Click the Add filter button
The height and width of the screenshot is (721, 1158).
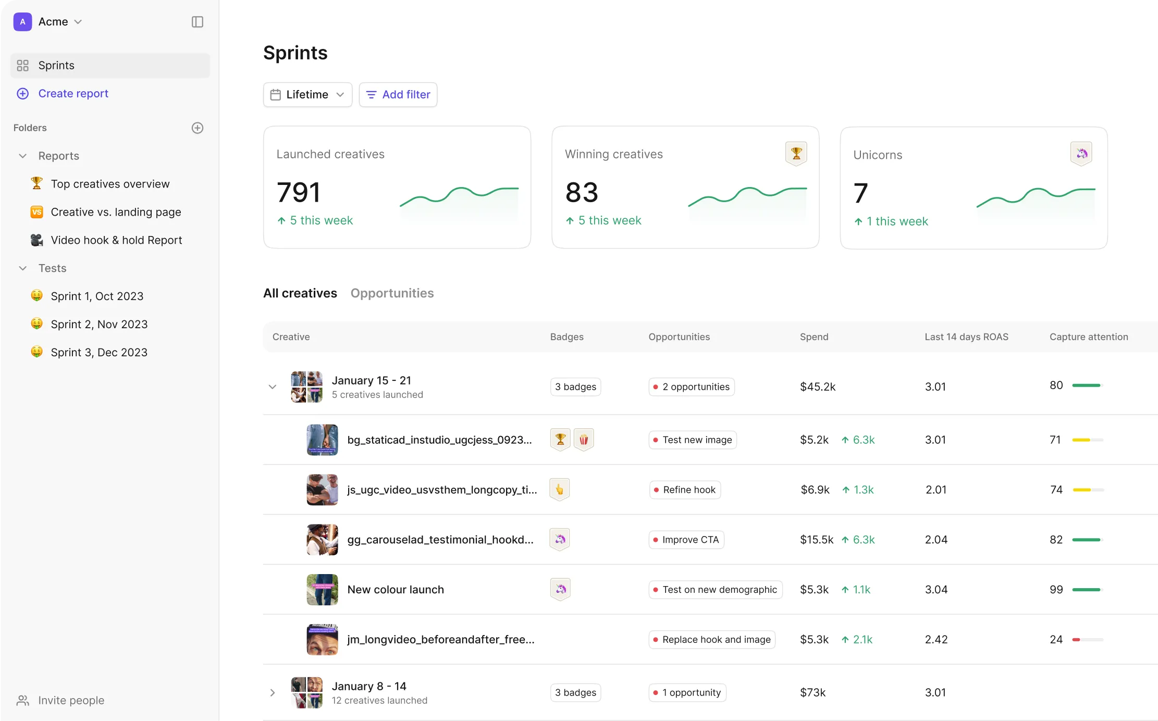[398, 95]
